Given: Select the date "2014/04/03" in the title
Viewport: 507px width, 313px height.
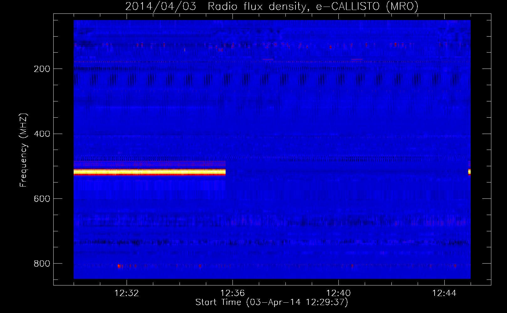Looking at the screenshot, I should tap(161, 7).
